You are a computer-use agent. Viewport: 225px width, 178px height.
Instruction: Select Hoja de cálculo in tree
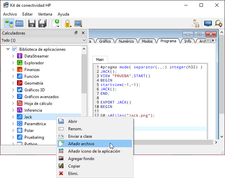[x=38, y=104]
